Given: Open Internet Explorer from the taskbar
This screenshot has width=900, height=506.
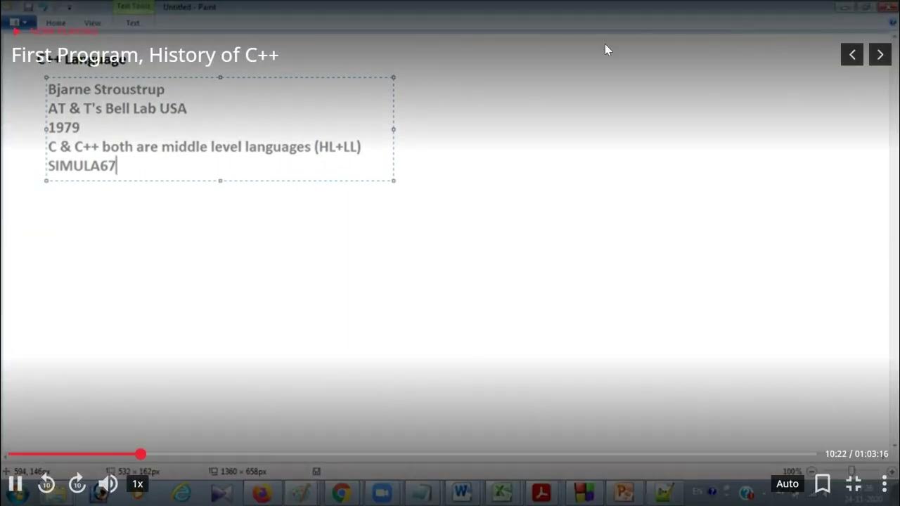Looking at the screenshot, I should [182, 493].
